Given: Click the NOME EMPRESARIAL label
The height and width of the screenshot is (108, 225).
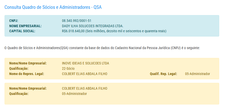Looking at the screenshot, I should click(25, 26).
